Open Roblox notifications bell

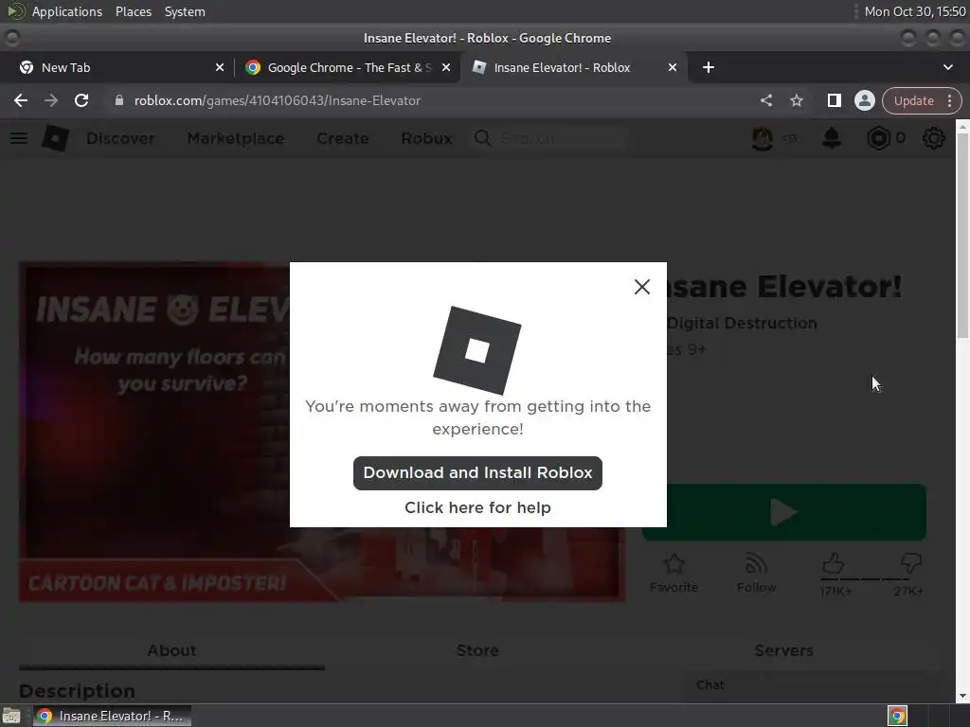click(x=832, y=138)
